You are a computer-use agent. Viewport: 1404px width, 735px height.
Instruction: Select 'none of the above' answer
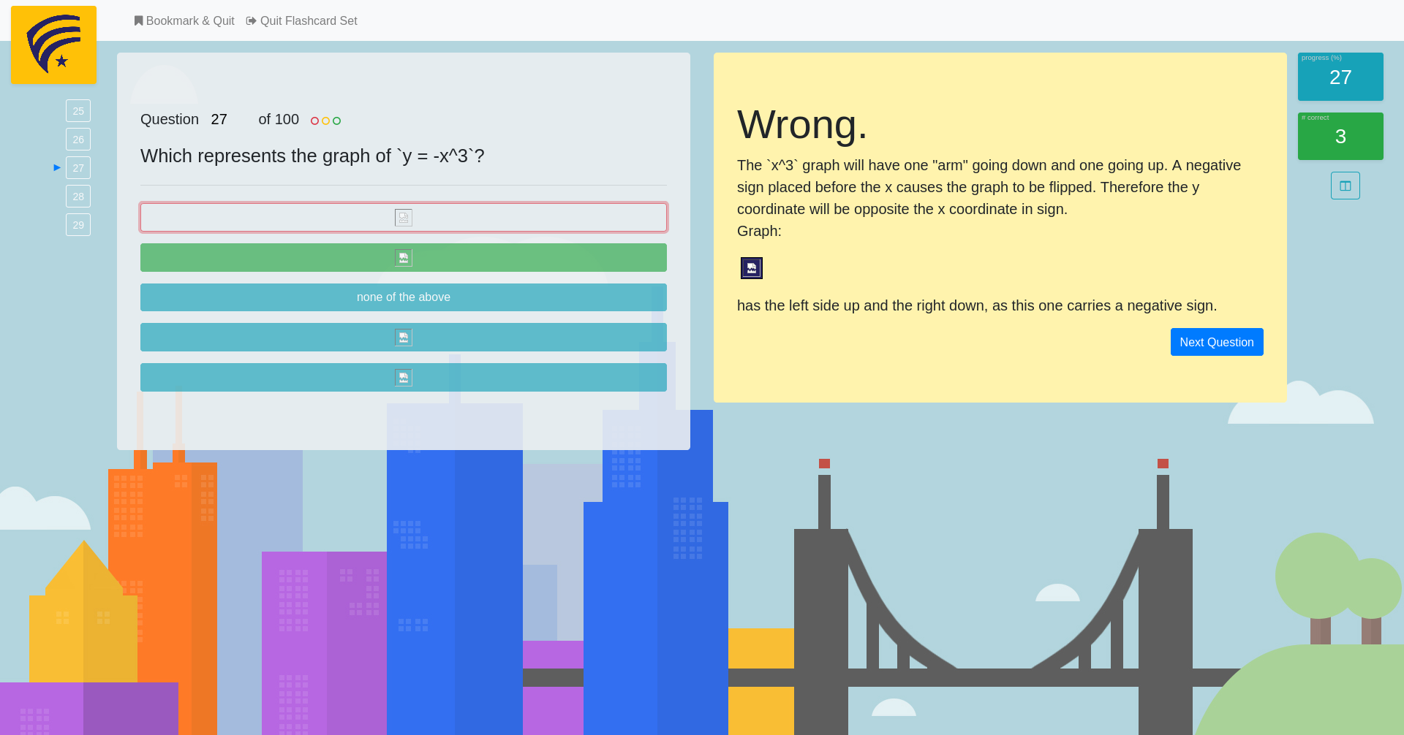tap(404, 297)
